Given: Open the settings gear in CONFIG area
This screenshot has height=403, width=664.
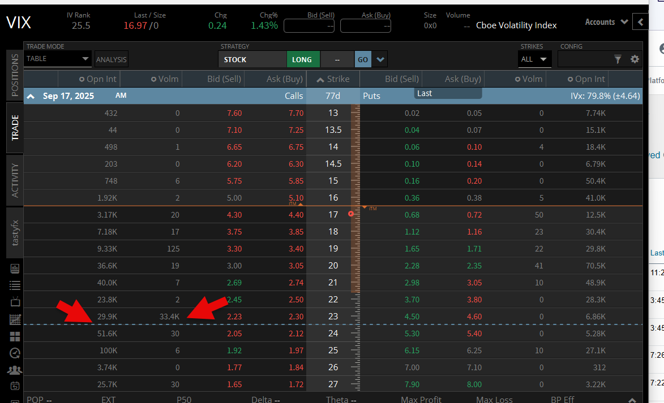Looking at the screenshot, I should click(x=635, y=59).
